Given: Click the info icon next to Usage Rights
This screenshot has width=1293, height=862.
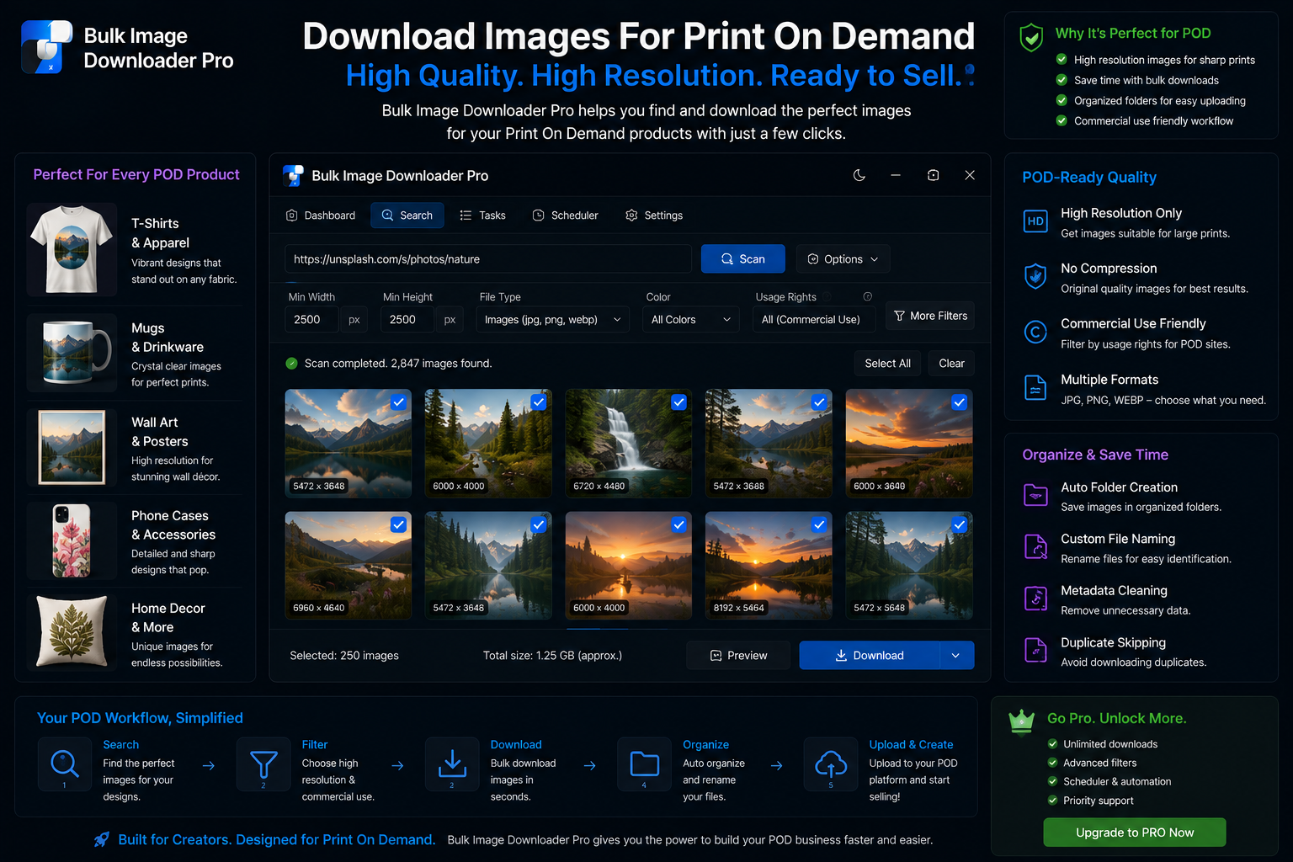Looking at the screenshot, I should 868,296.
